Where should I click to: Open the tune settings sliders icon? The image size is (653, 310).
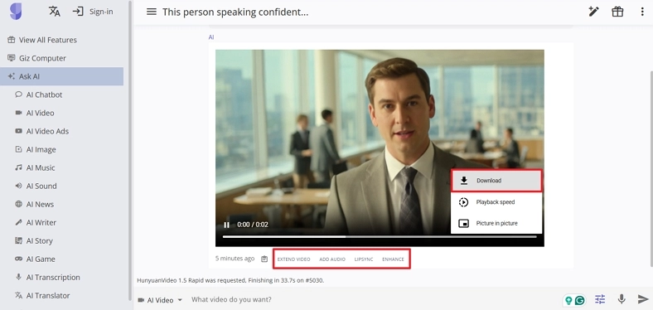(x=600, y=299)
